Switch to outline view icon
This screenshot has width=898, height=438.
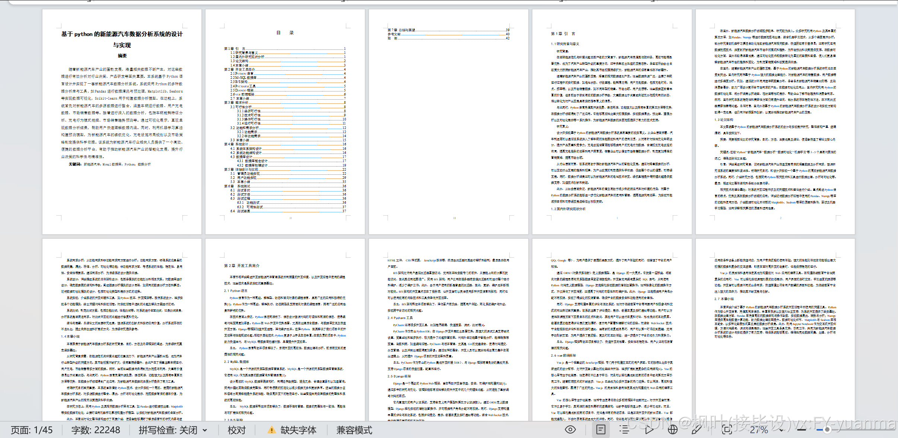coord(624,430)
